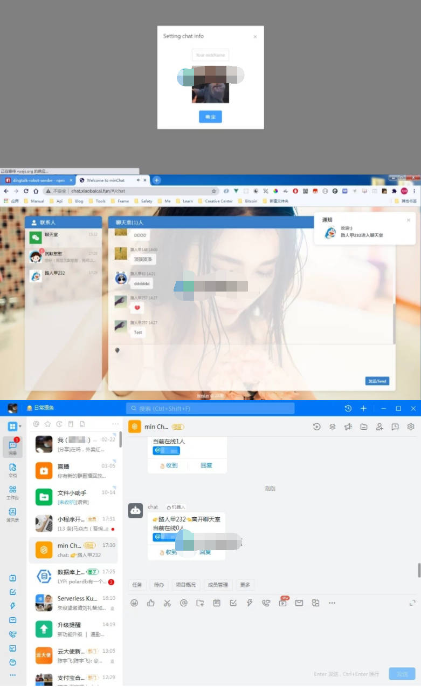Open the group files folder icon in chat header
This screenshot has width=421, height=690.
[364, 427]
